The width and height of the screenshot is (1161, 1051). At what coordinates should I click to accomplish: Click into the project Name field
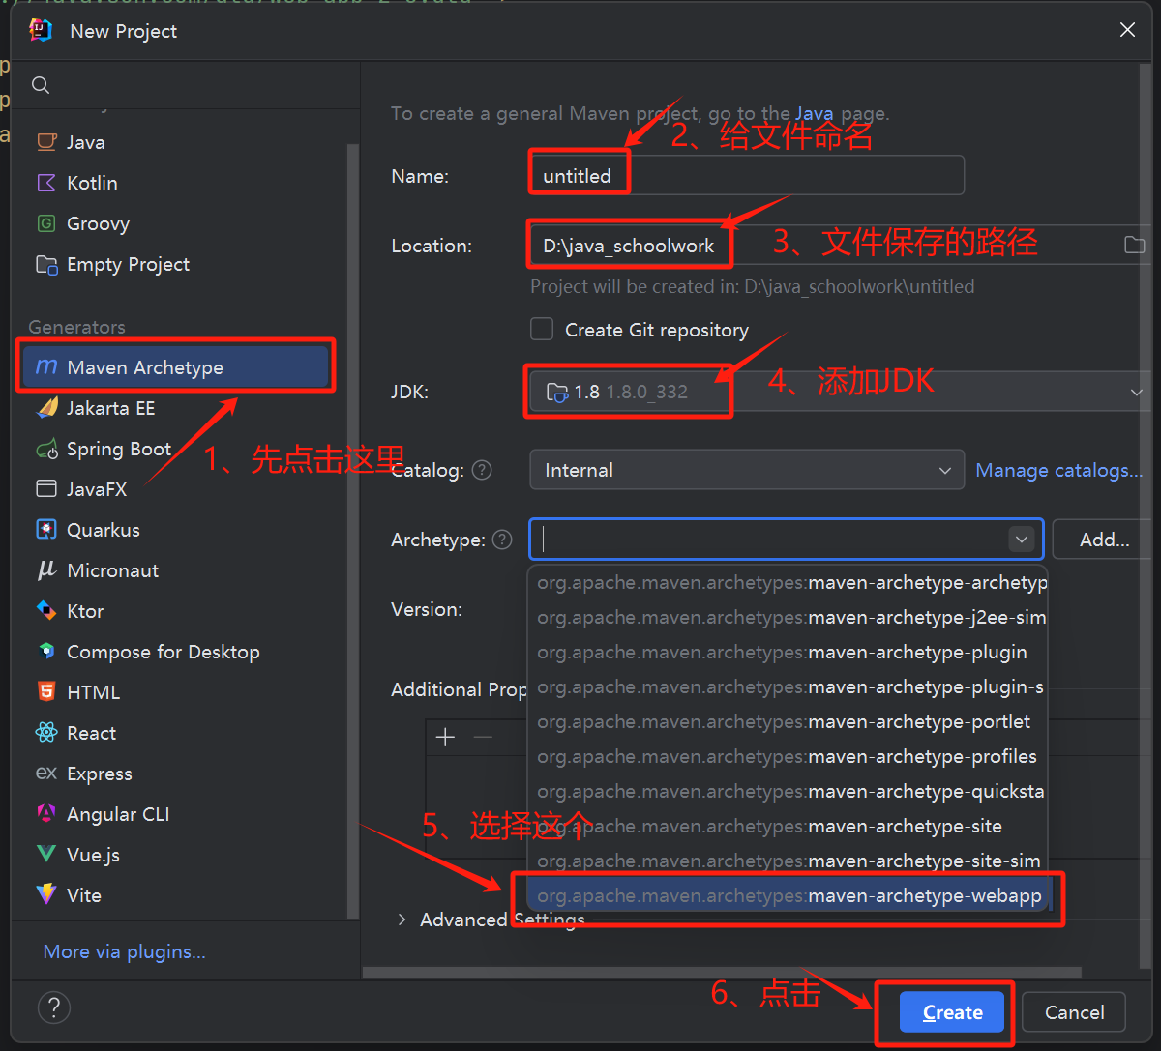(x=747, y=175)
